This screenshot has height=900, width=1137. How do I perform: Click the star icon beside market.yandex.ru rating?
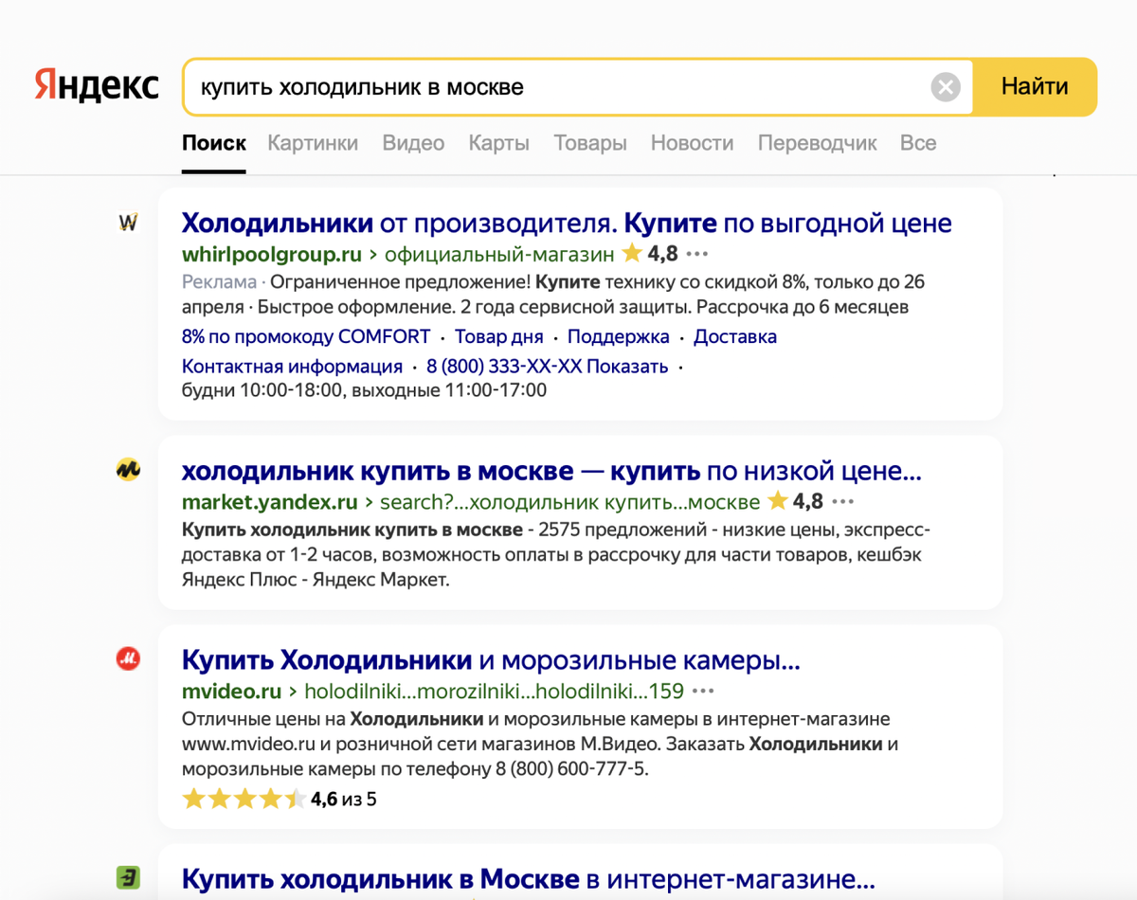pyautogui.click(x=777, y=500)
